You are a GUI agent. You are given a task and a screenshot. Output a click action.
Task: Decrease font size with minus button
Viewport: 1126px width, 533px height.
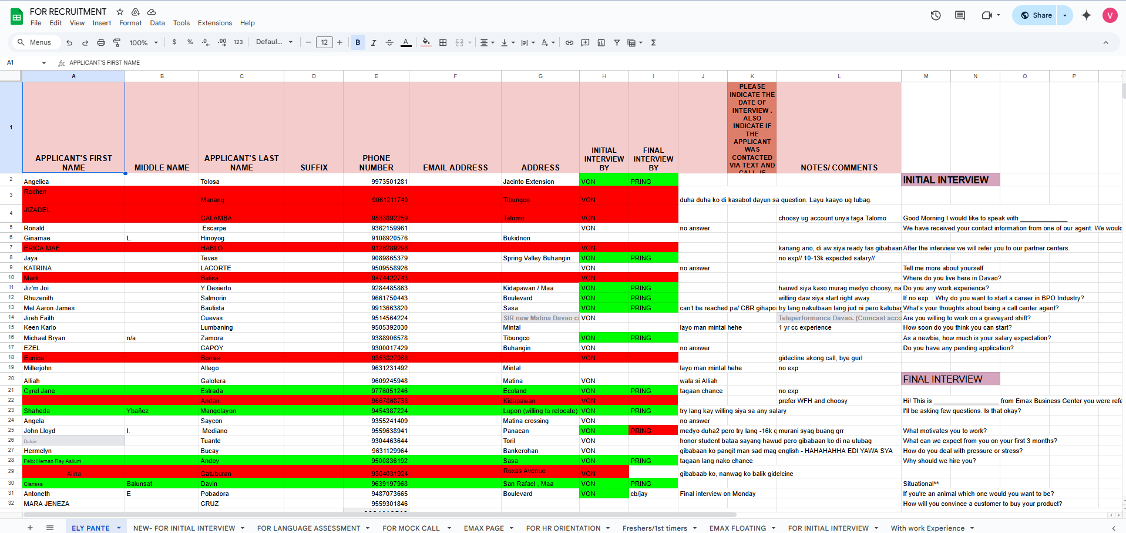[x=308, y=42]
